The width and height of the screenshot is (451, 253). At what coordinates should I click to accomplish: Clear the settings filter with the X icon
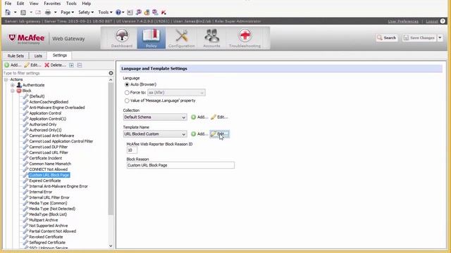pos(111,73)
